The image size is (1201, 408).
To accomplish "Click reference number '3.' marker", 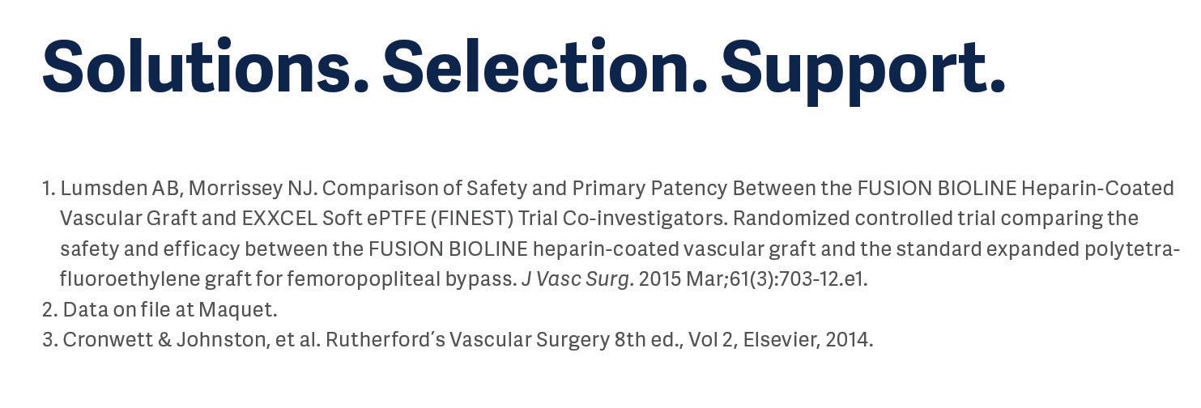I will pyautogui.click(x=50, y=339).
